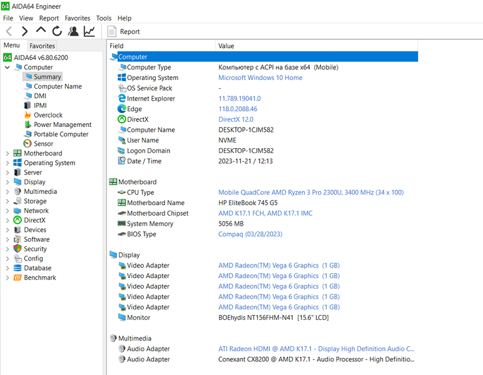Screen dimensions: 483x375
Task: Select AIDA64 v6.80.6200 root node
Action: [41, 57]
